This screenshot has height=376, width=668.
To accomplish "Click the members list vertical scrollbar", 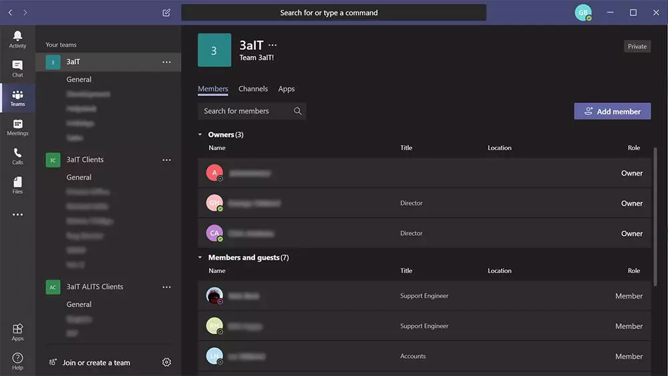I will pyautogui.click(x=655, y=216).
